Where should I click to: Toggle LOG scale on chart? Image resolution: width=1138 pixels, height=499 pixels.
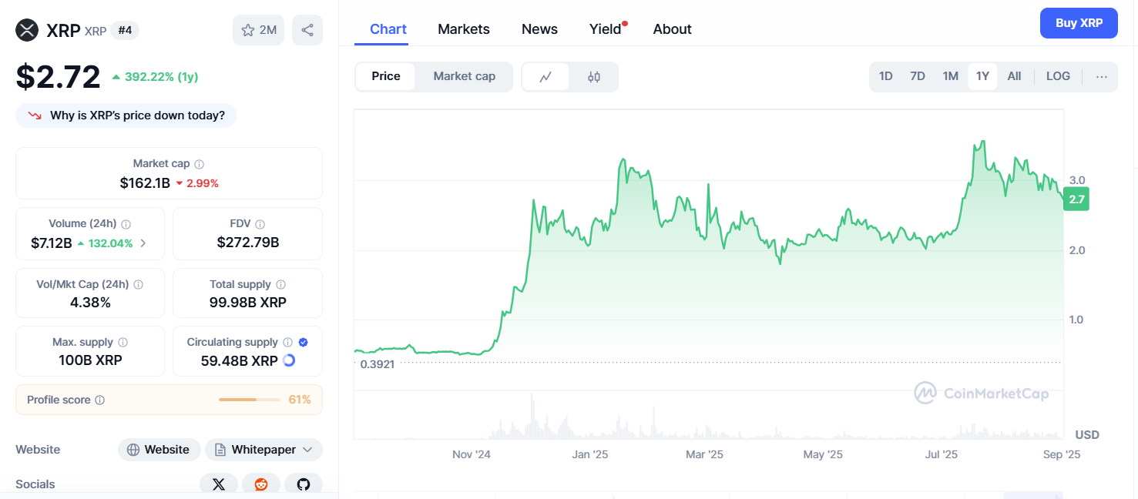pos(1058,76)
